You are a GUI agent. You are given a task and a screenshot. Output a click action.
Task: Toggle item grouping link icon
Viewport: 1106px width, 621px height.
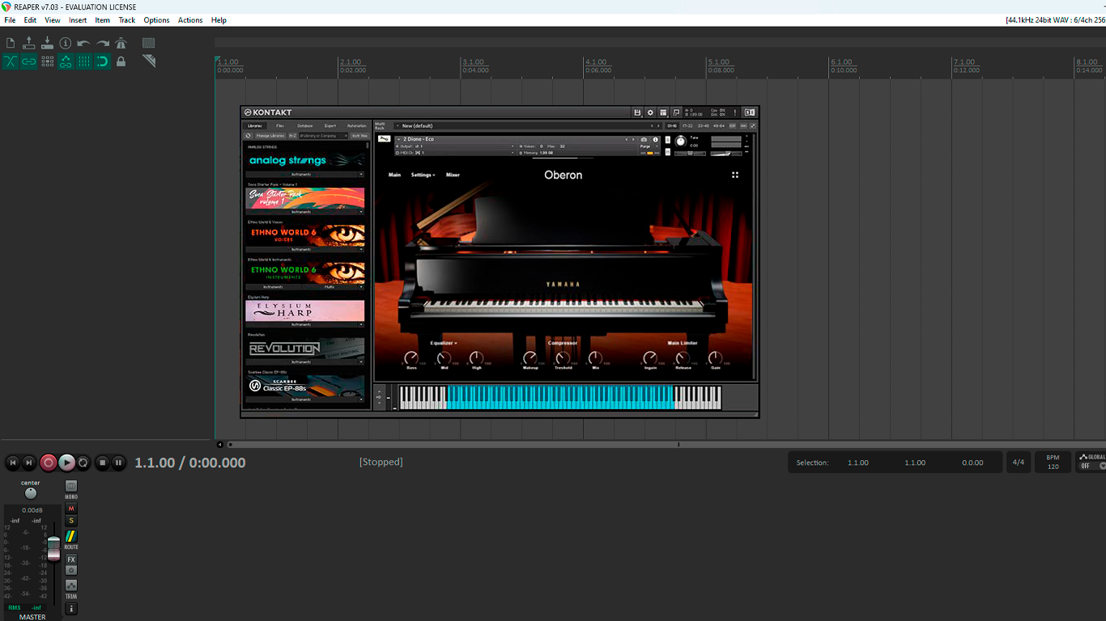(29, 61)
